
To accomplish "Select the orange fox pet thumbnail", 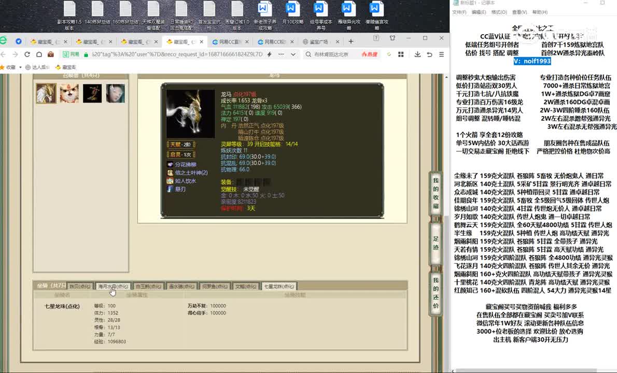I will (x=69, y=93).
